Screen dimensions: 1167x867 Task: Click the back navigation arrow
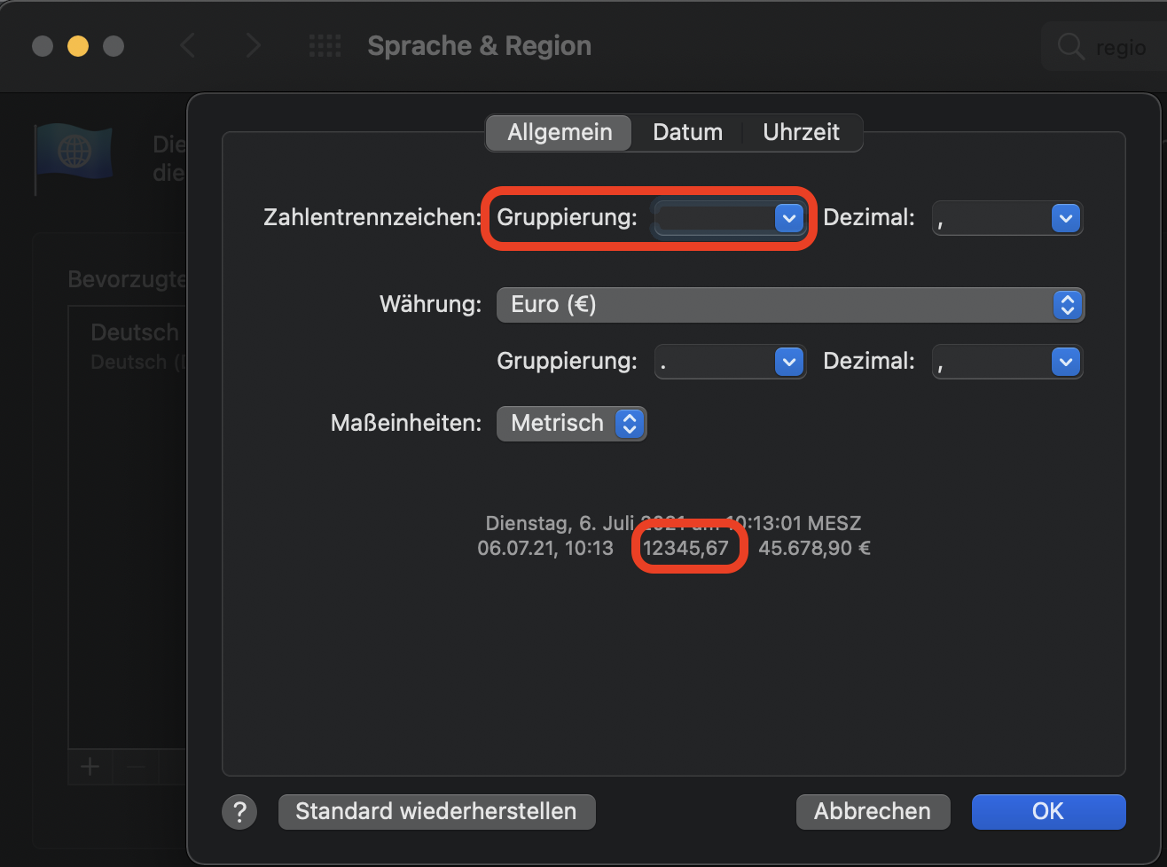point(187,46)
